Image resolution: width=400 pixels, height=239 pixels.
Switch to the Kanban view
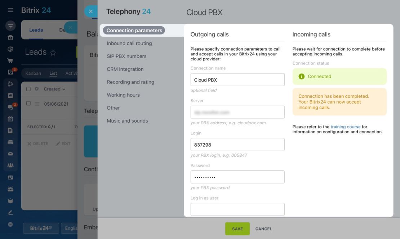click(33, 73)
